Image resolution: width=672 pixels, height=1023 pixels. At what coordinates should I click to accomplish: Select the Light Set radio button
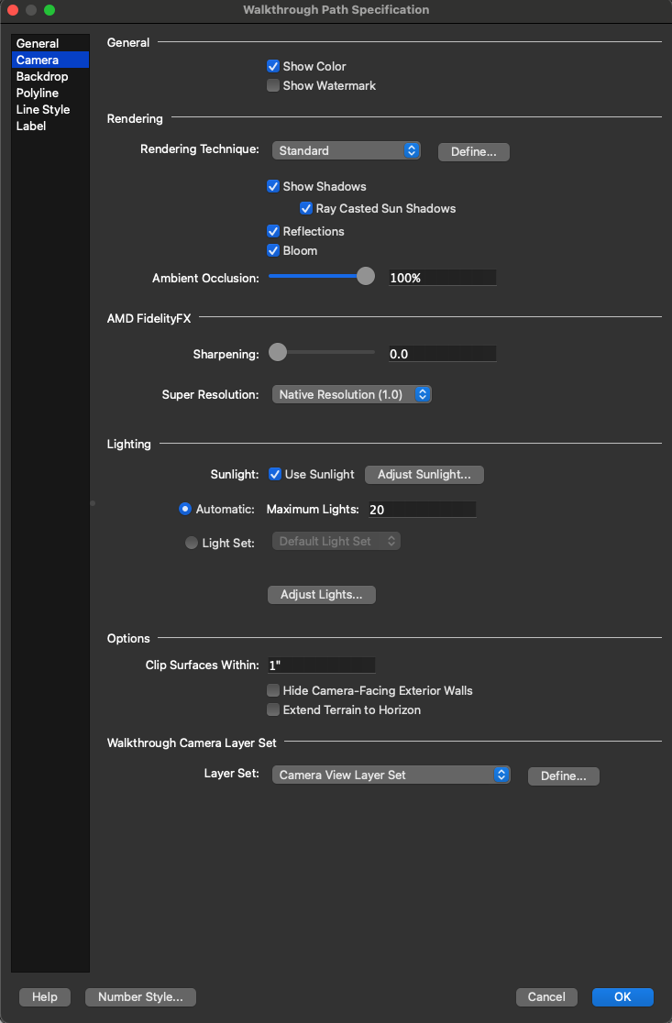pyautogui.click(x=192, y=543)
